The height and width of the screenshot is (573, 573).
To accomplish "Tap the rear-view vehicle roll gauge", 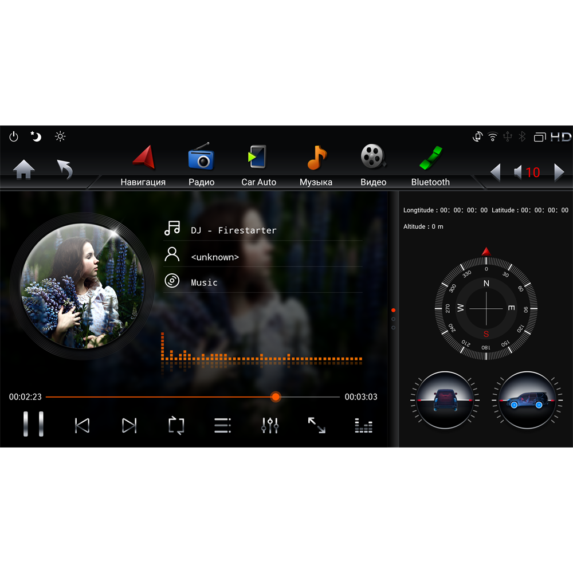I will [445, 400].
